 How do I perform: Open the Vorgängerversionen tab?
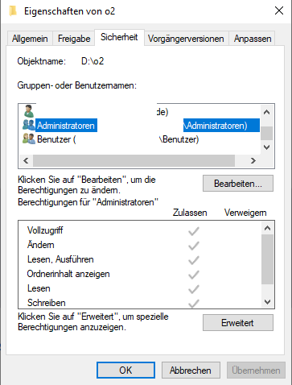point(186,39)
